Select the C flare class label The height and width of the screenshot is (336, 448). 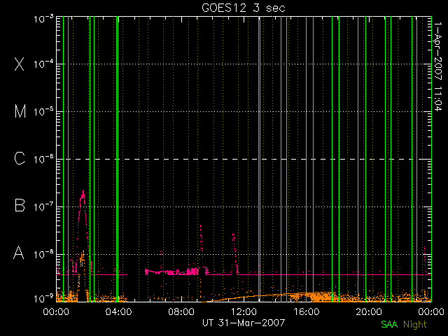point(20,158)
